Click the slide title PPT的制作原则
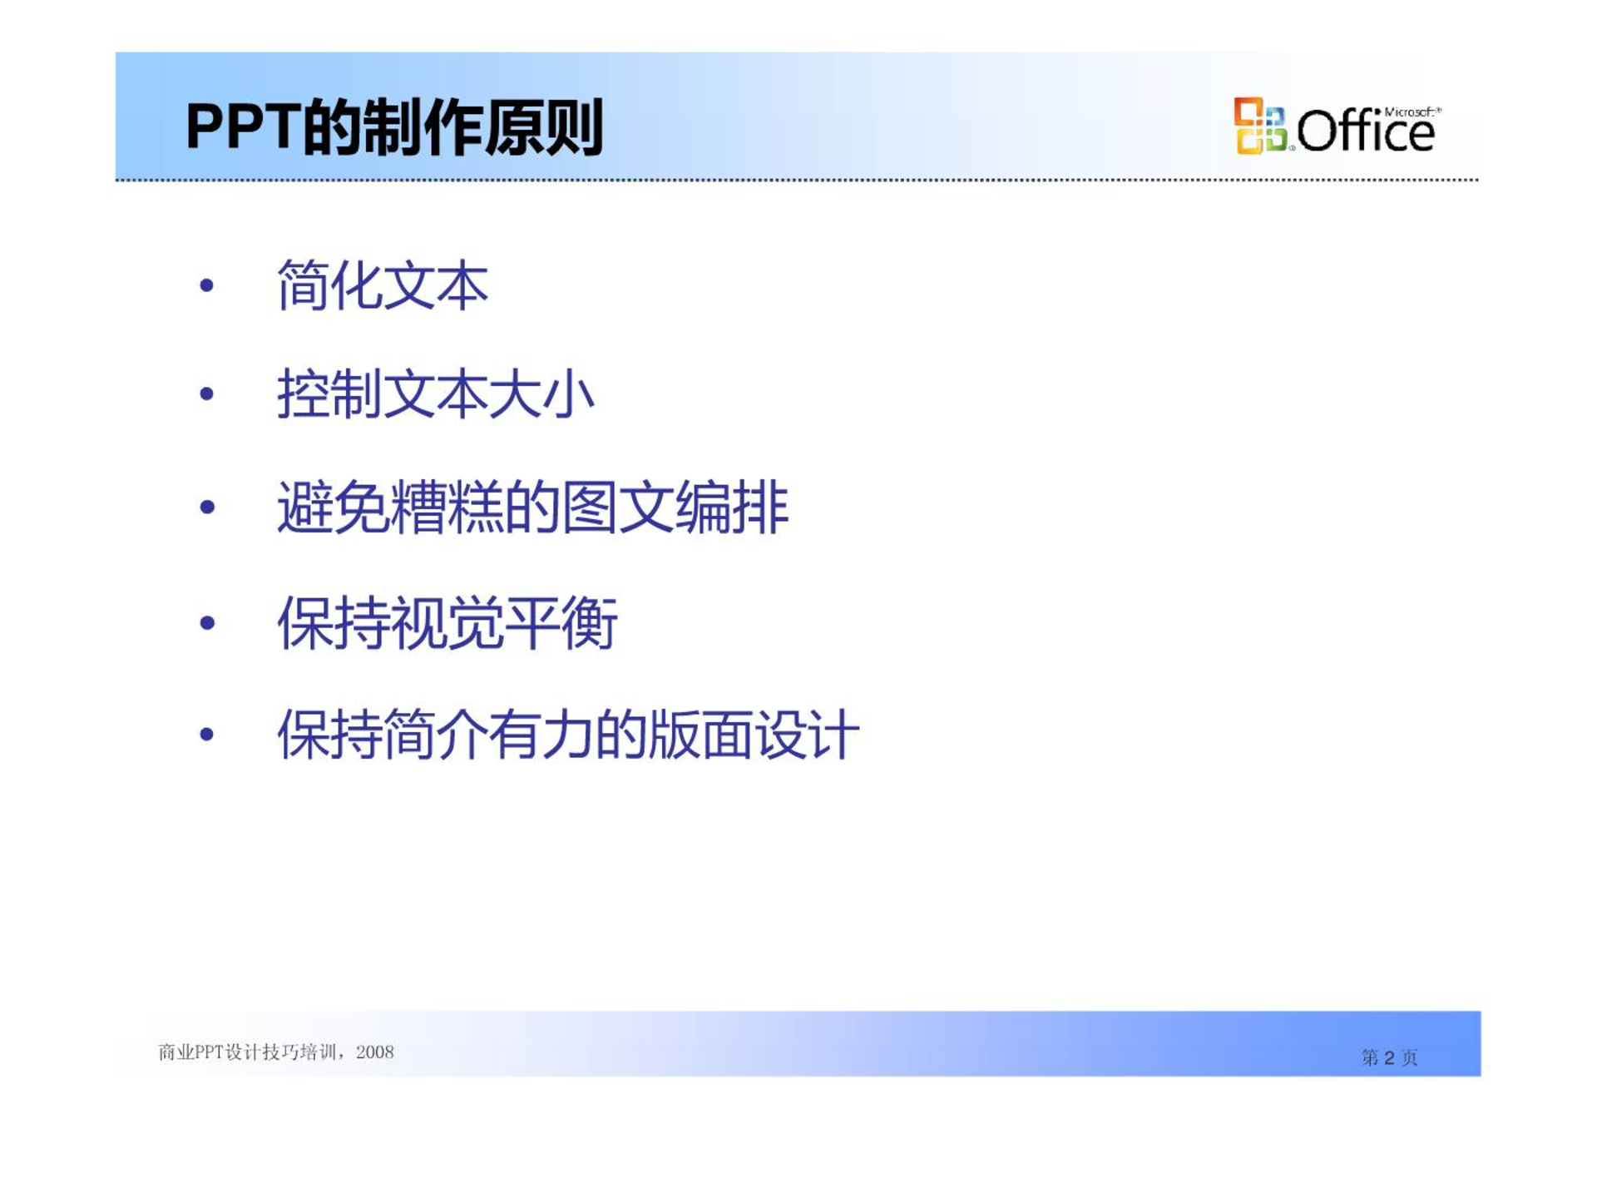1597x1198 pixels. tap(394, 127)
